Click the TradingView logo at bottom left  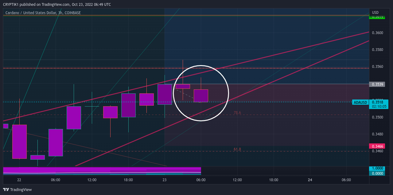point(18,190)
